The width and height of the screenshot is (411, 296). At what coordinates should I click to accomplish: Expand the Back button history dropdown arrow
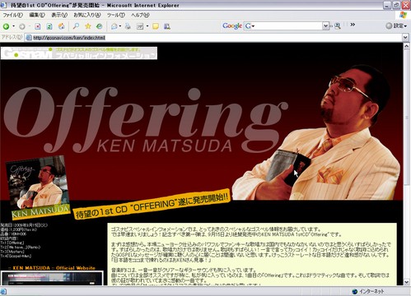click(13, 26)
